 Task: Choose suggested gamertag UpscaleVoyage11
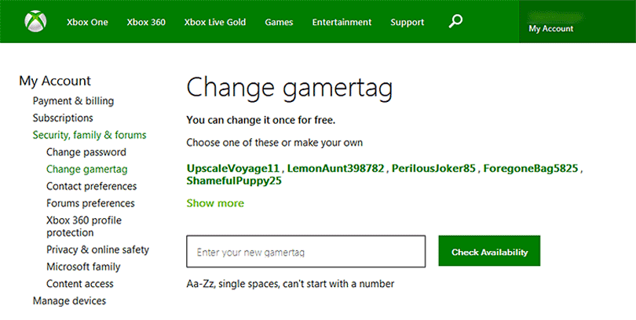pyautogui.click(x=233, y=168)
